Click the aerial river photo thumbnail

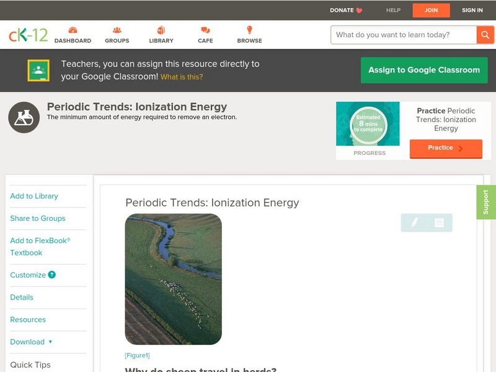(174, 279)
